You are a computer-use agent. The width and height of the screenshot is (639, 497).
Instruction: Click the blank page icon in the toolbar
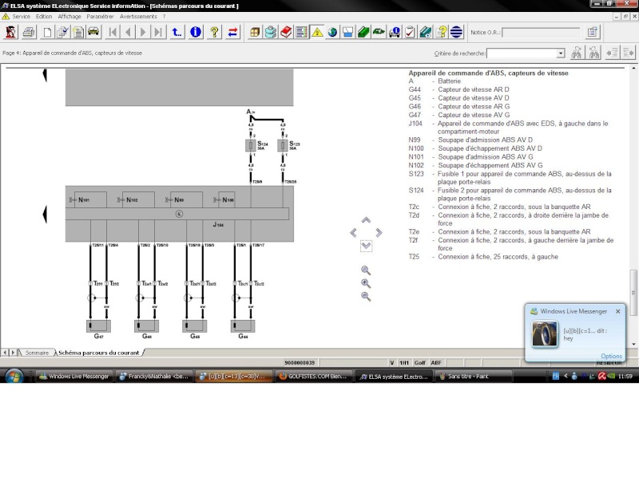click(x=47, y=32)
